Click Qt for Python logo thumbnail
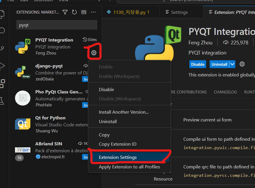 tap(23, 124)
